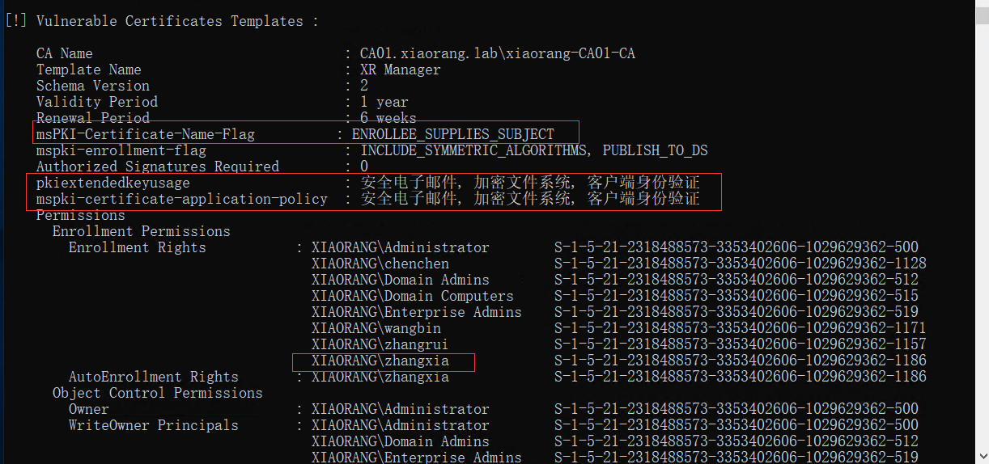The height and width of the screenshot is (464, 989).
Task: Click the Schema Version label
Action: (92, 86)
